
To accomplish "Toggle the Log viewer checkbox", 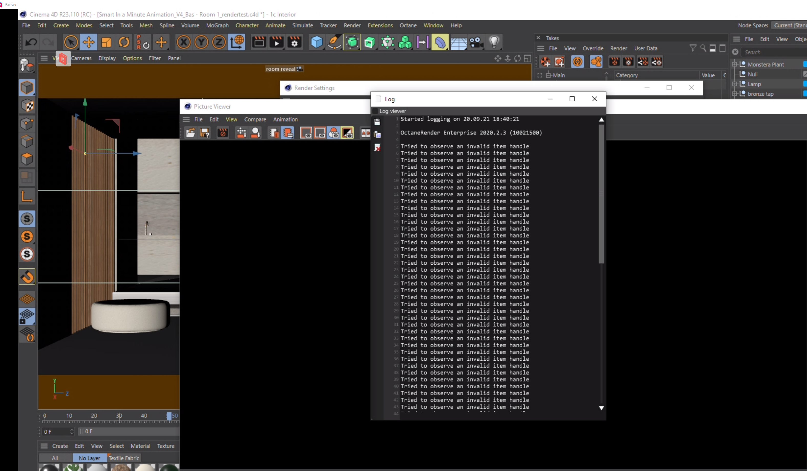I will pos(375,111).
